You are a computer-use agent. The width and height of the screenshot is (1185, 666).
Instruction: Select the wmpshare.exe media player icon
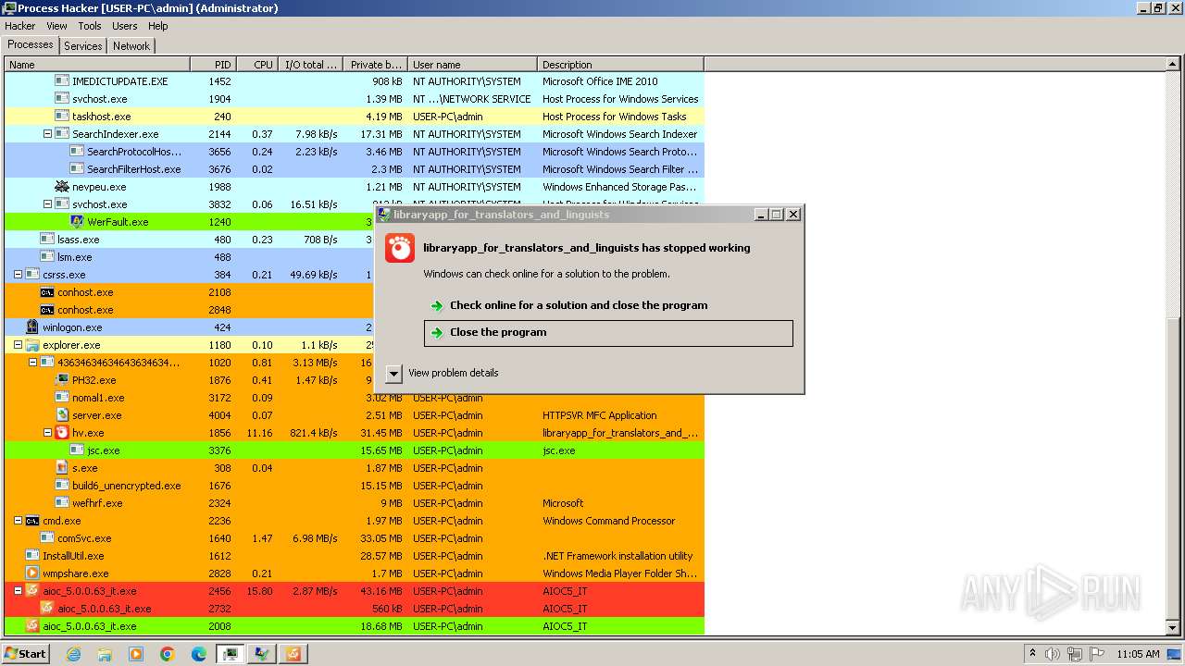[32, 573]
